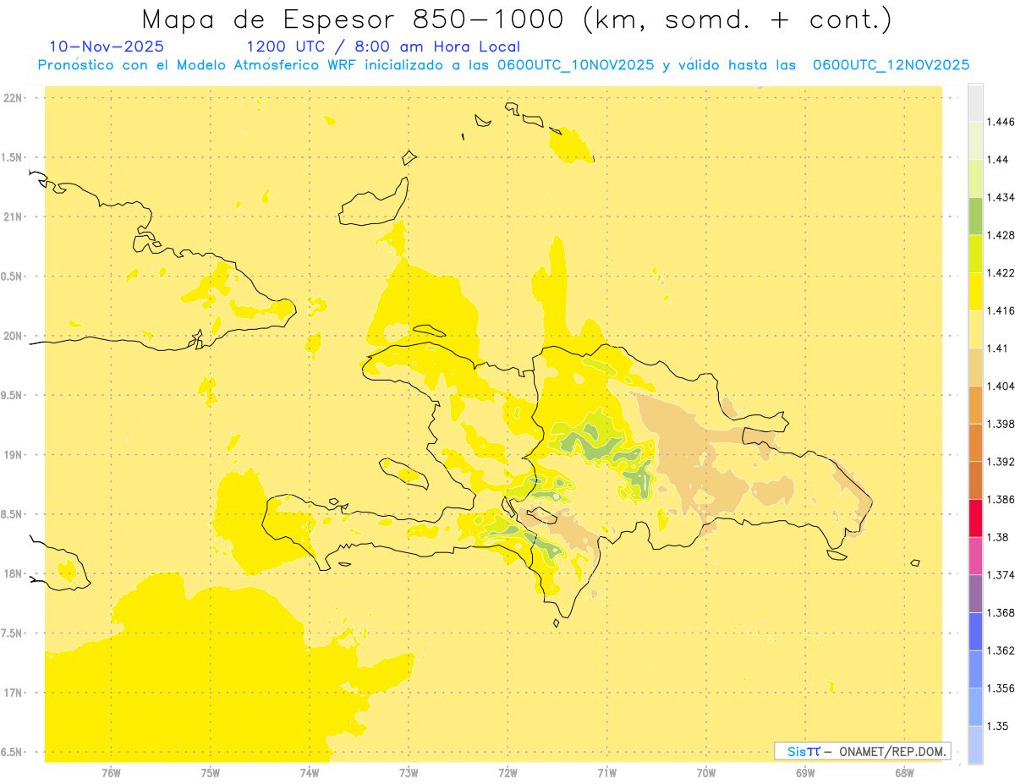Select the date label '10-Nov-2025'
The width and height of the screenshot is (1015, 784).
point(107,47)
